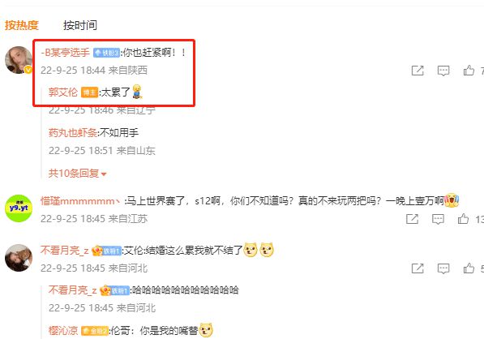
Task: Like the 不看月亮_z comment
Action: [x=469, y=268]
